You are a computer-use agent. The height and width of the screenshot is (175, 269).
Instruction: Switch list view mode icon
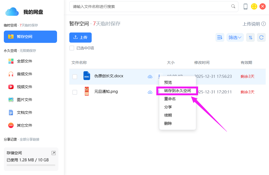tap(220, 37)
